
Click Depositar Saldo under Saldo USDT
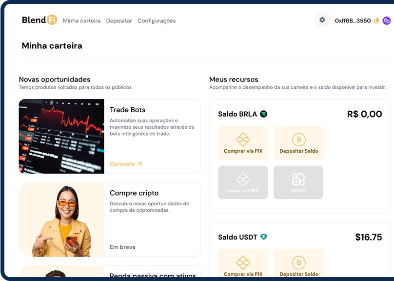299,264
